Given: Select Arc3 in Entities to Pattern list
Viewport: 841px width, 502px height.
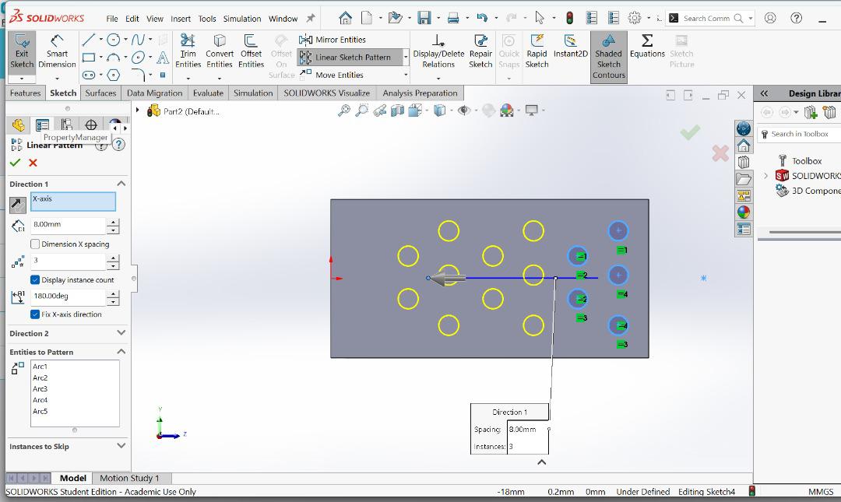Looking at the screenshot, I should click(40, 389).
